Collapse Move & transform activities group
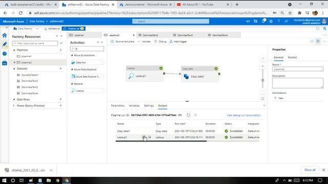Image resolution: width=328 pixels, height=184 pixels. [72, 55]
